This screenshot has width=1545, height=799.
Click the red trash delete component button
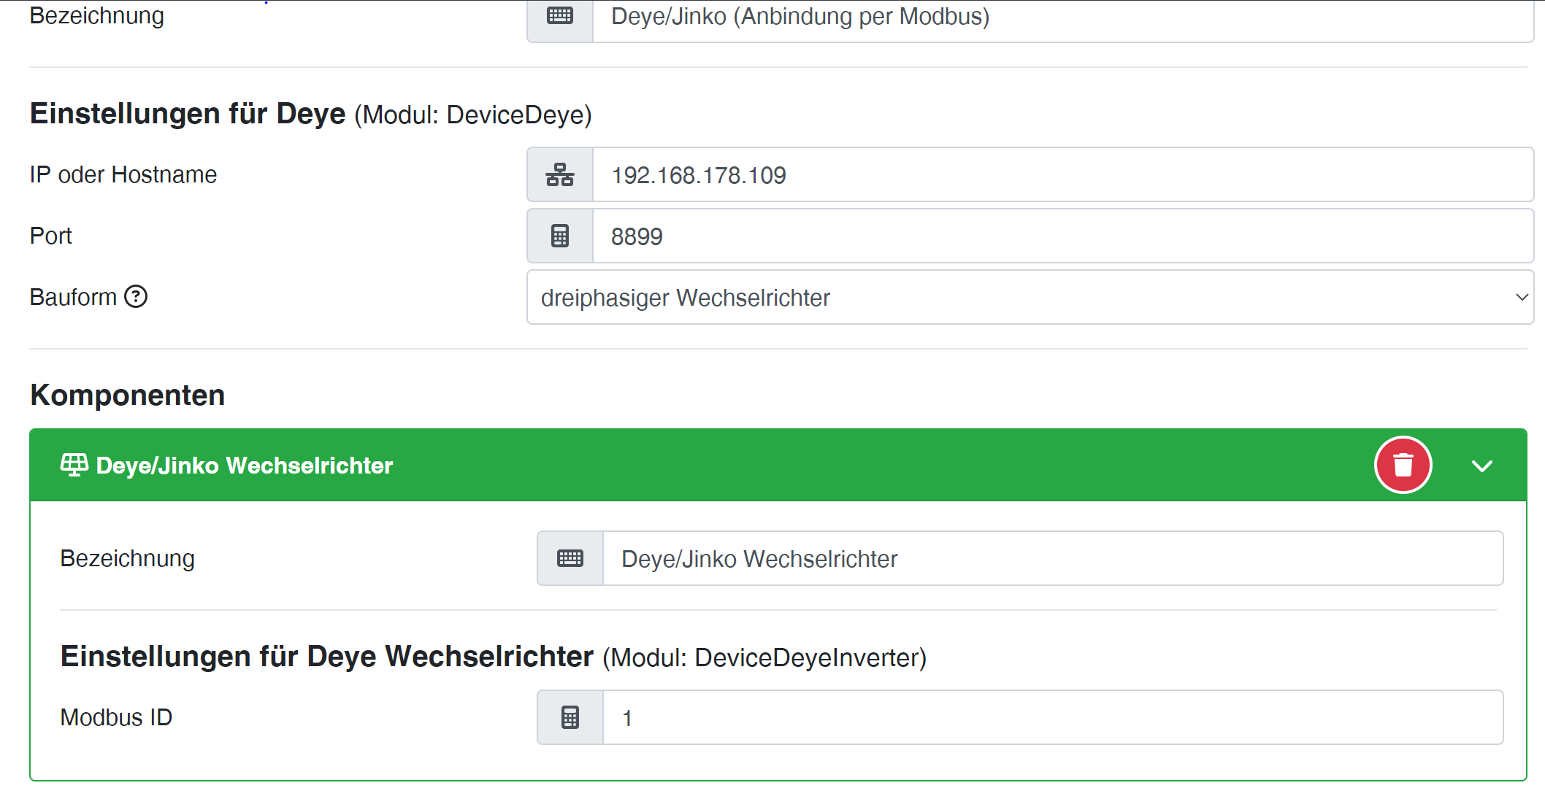point(1403,466)
